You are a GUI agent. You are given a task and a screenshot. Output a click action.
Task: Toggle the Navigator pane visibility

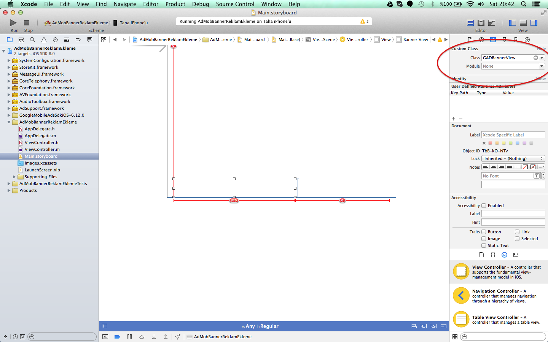512,23
